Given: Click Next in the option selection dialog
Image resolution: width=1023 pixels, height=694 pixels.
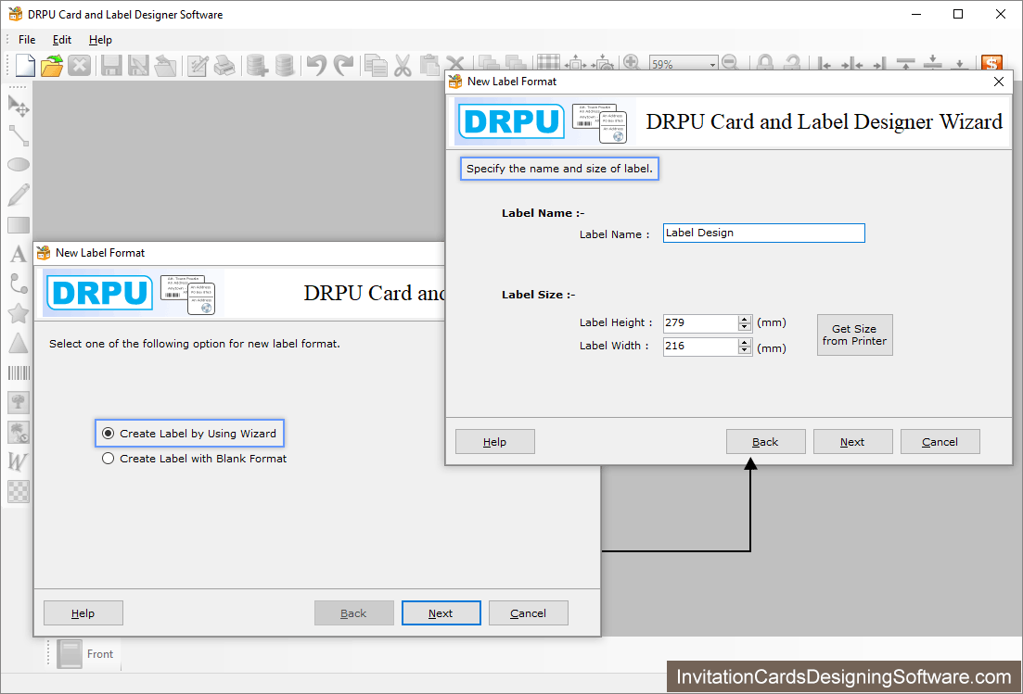Looking at the screenshot, I should 441,613.
